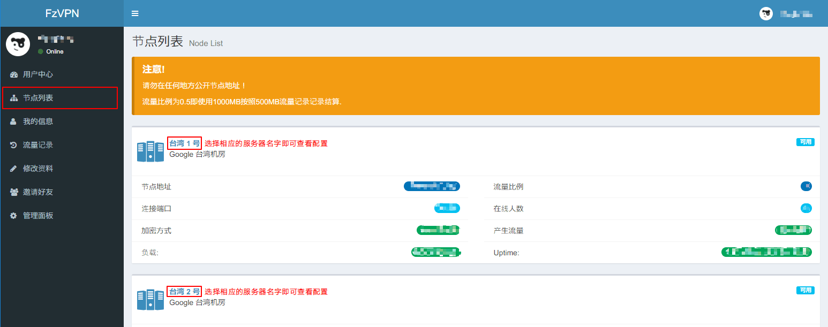
Task: Click the 流量比例 label
Action: click(x=508, y=187)
